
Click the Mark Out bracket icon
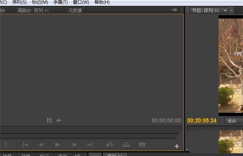coord(6,145)
